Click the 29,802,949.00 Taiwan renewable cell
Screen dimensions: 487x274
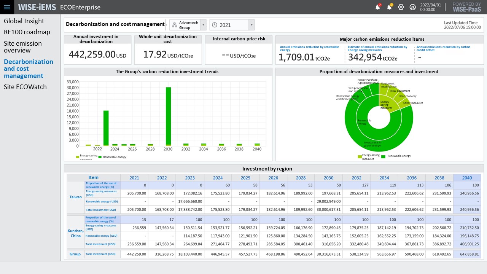329,201
